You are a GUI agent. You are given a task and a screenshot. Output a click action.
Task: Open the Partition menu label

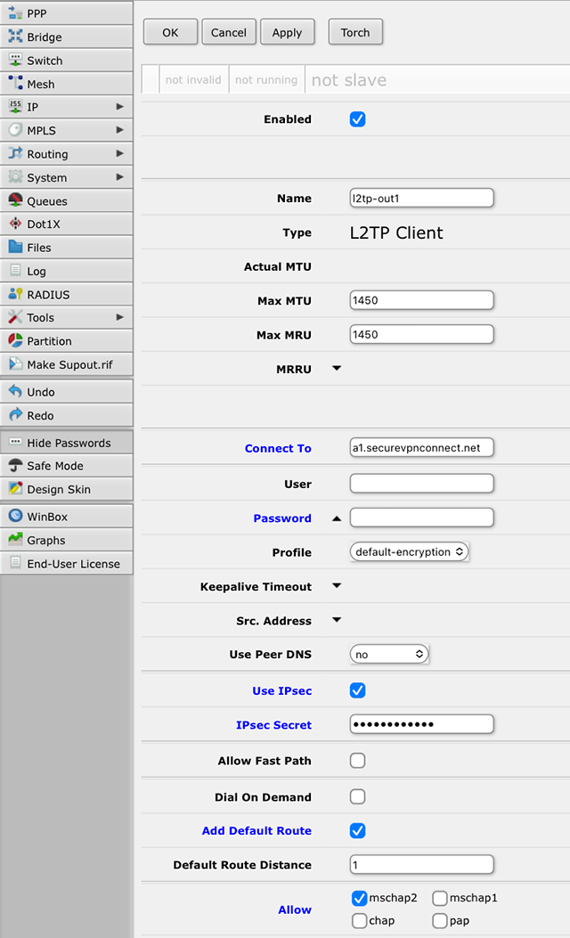(x=49, y=341)
